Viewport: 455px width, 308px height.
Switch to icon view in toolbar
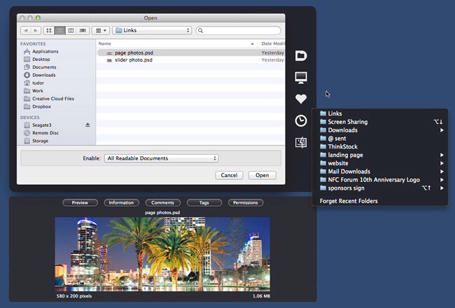(49, 31)
